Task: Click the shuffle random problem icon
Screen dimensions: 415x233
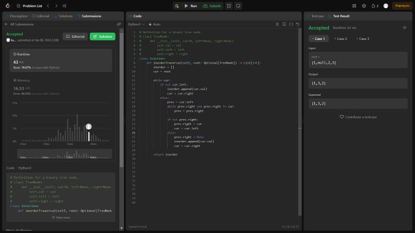Action: click(x=63, y=6)
